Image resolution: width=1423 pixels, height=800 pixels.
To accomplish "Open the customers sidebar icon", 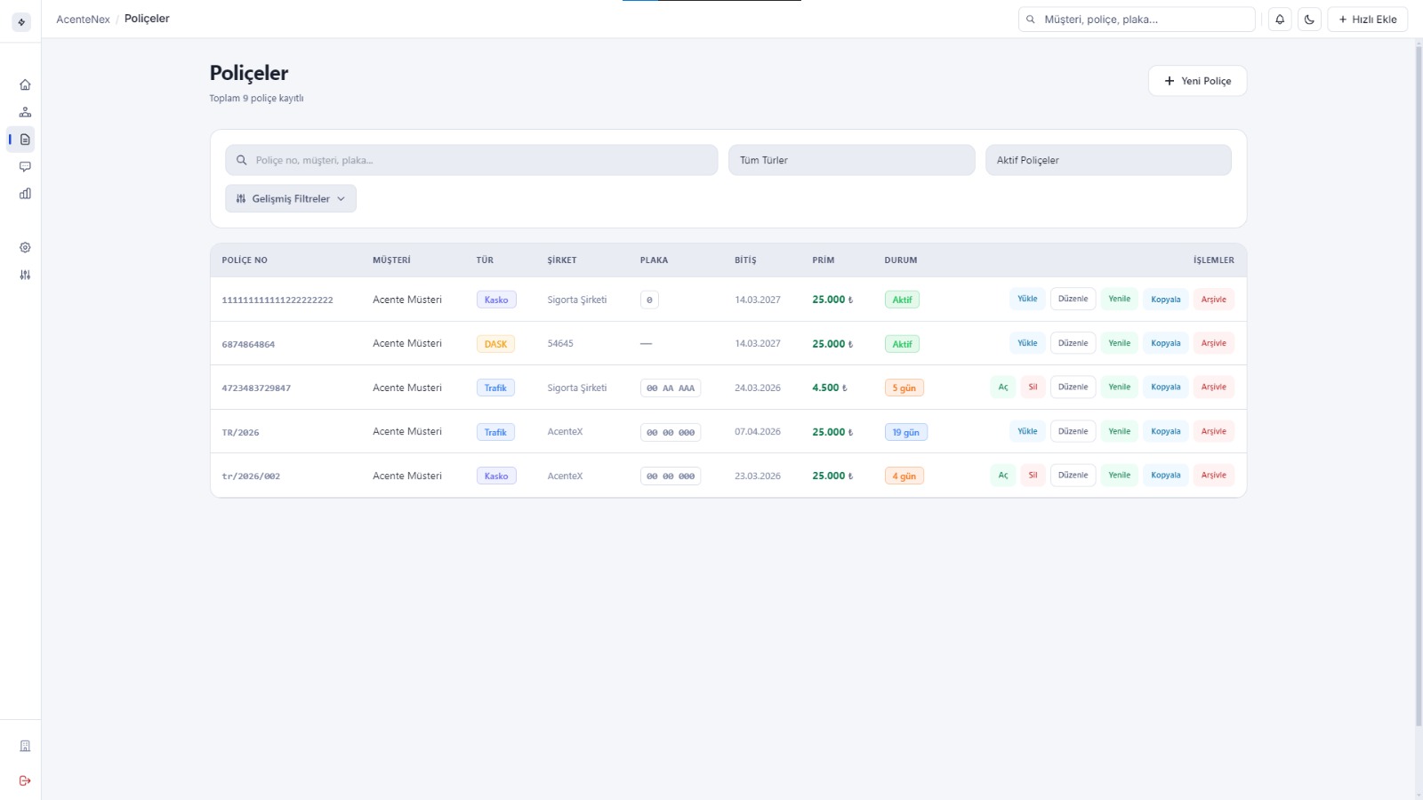I will coord(25,112).
